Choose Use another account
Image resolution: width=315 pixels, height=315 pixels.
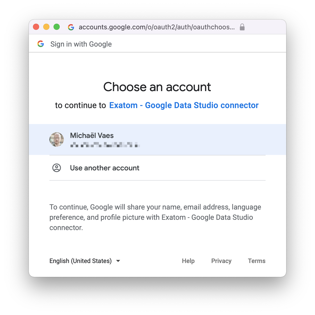(x=157, y=168)
